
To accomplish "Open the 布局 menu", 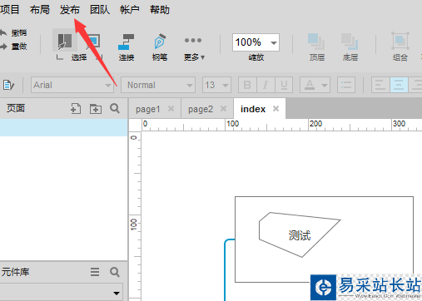I will [40, 10].
